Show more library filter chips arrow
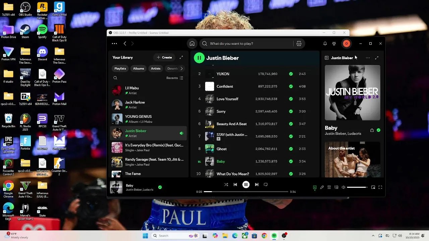 coord(181,69)
